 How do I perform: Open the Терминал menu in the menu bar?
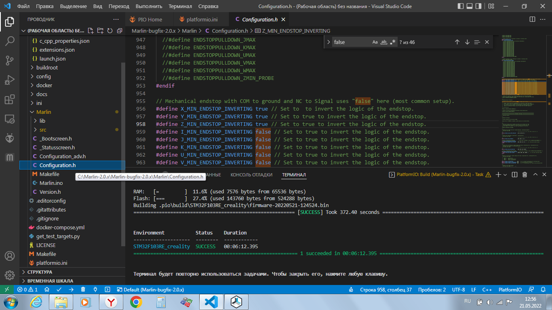tap(180, 6)
